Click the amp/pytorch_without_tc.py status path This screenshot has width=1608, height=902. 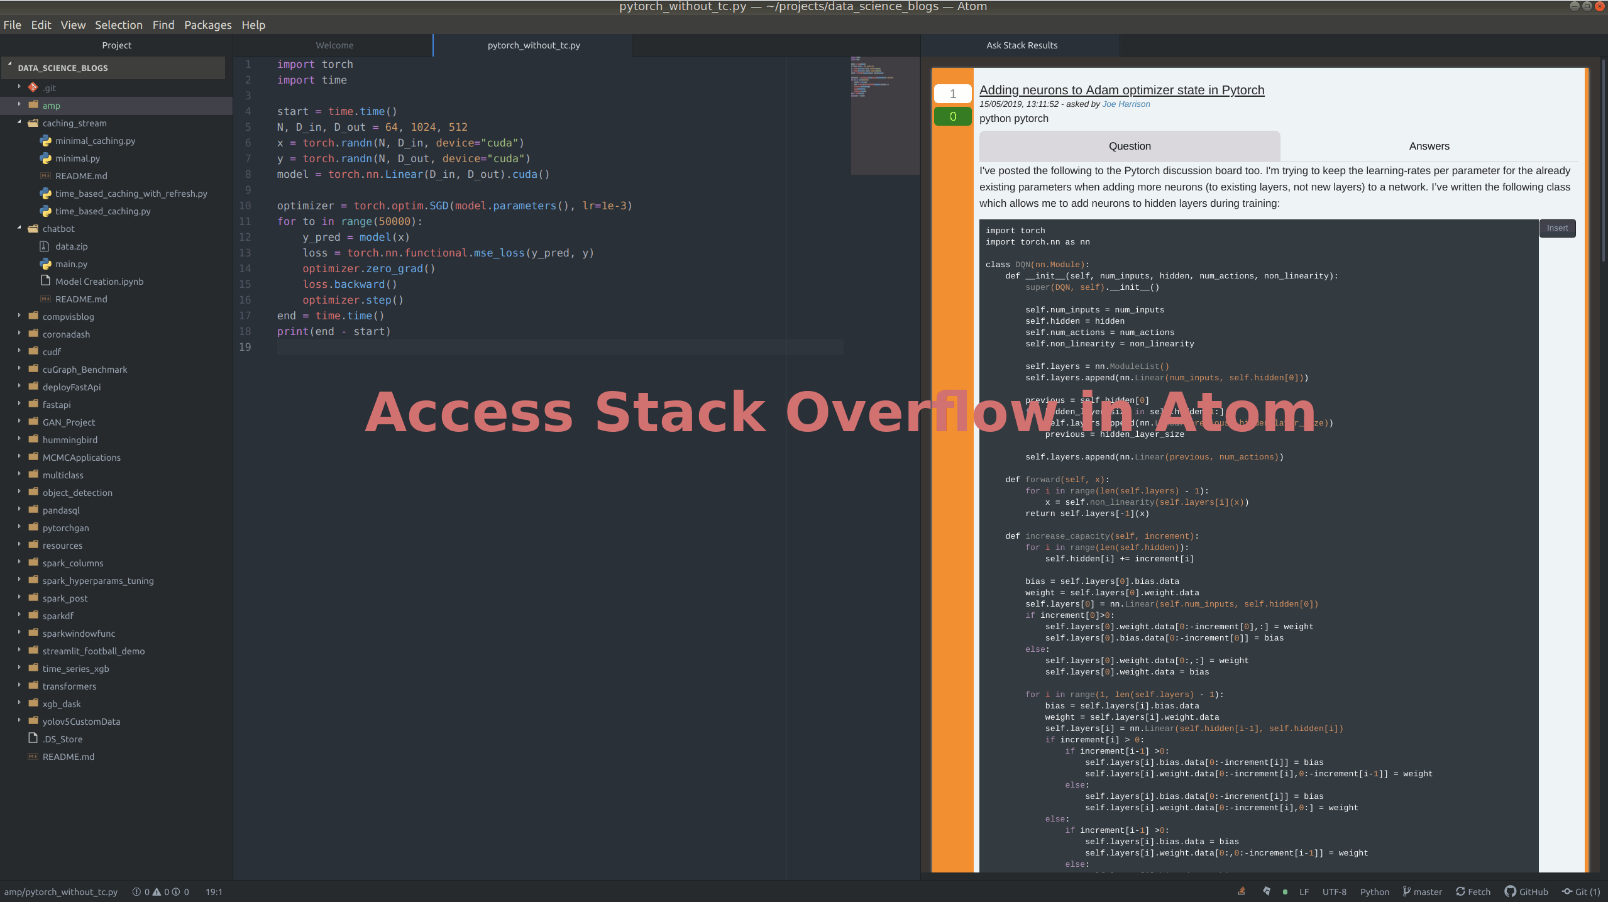point(61,892)
